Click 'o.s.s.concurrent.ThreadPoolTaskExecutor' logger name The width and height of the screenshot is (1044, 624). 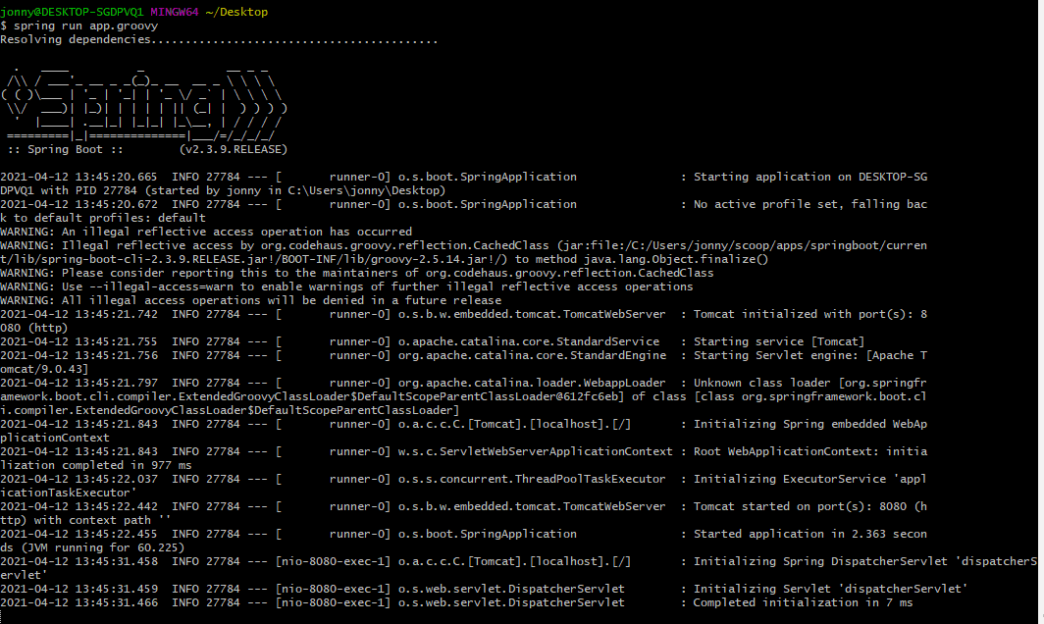(x=532, y=479)
